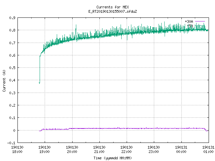
Task: Click the x-axis tick label 190130 23:00
Action: 154,150
